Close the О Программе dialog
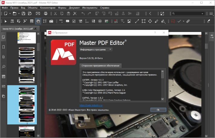This screenshot has height=138, width=215. pyautogui.click(x=164, y=33)
